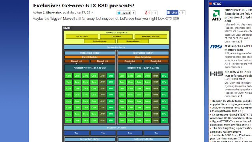Open the Google +1 count showing 2
The height and width of the screenshot is (142, 252).
click(x=155, y=13)
